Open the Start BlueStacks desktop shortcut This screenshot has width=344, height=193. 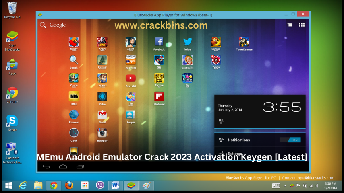click(x=12, y=41)
